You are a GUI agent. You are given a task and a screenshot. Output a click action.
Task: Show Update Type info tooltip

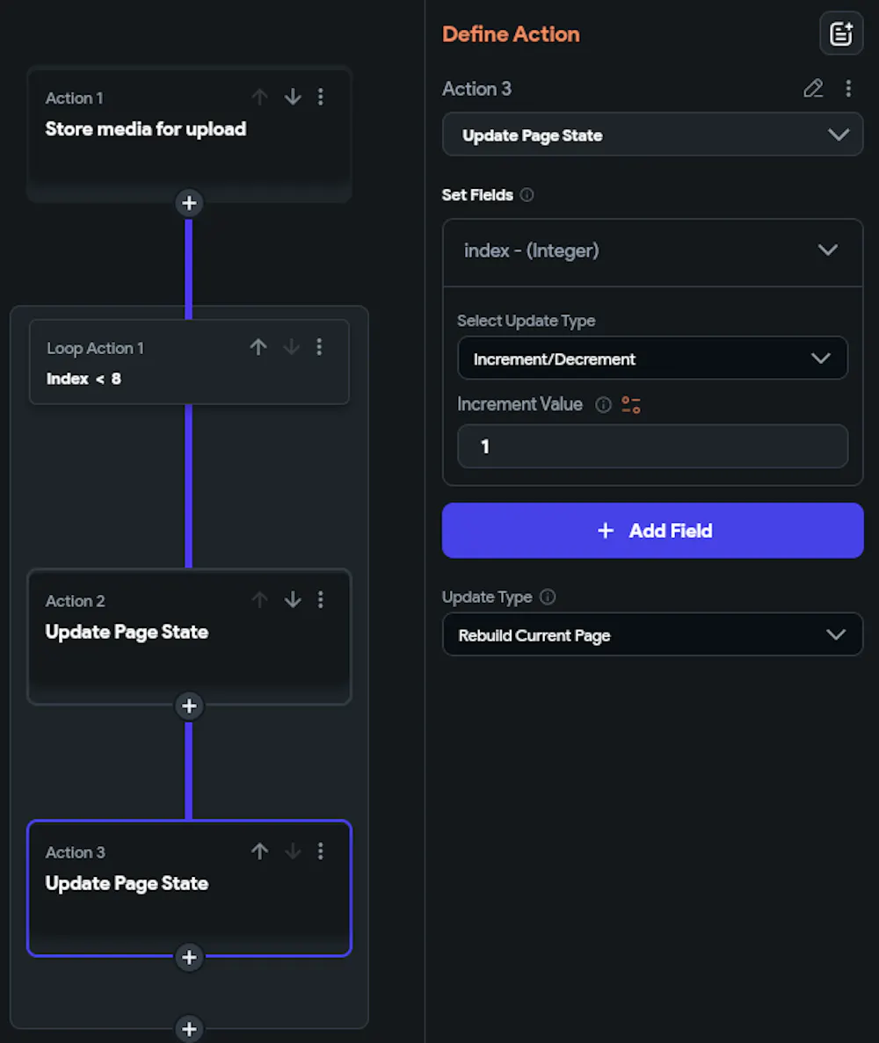click(x=548, y=597)
